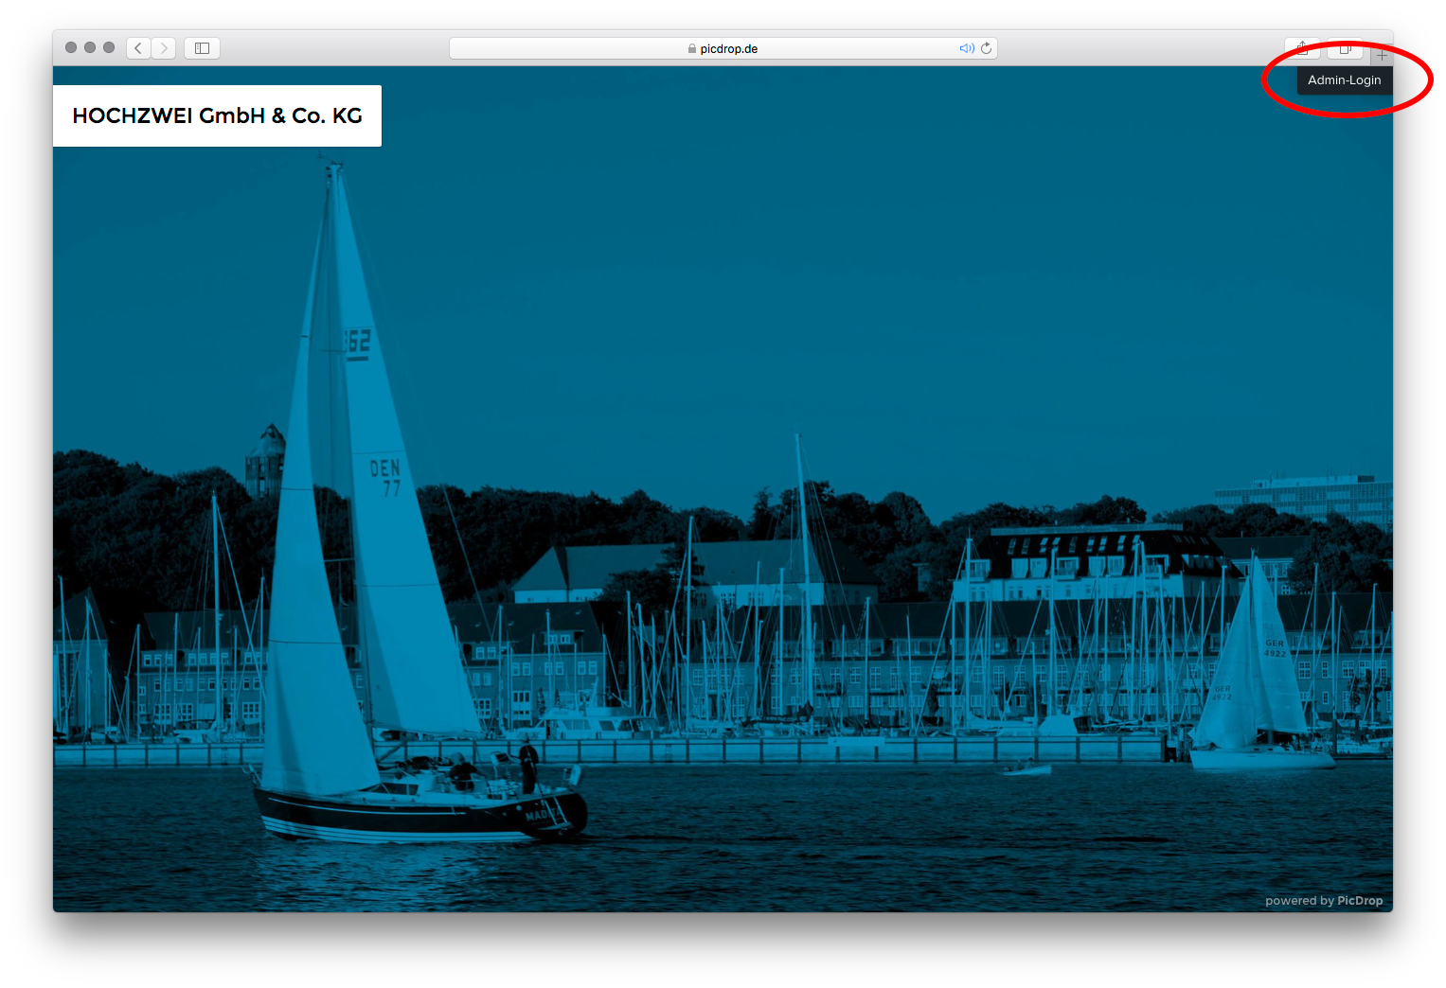Mute the tab using the speaker icon
The height and width of the screenshot is (988, 1446).
click(x=966, y=48)
